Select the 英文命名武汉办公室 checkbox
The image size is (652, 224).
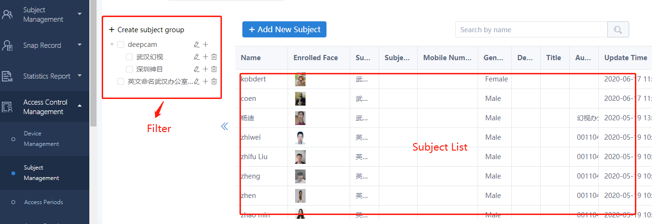pyautogui.click(x=121, y=81)
